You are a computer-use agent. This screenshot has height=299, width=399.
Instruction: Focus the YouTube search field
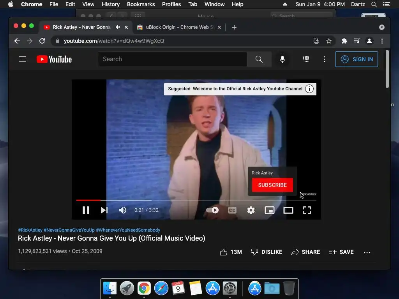[172, 59]
